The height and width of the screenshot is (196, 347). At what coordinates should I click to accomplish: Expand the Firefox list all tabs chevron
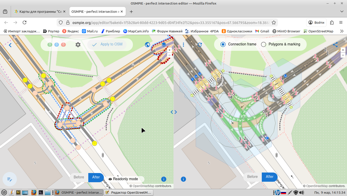(342, 11)
